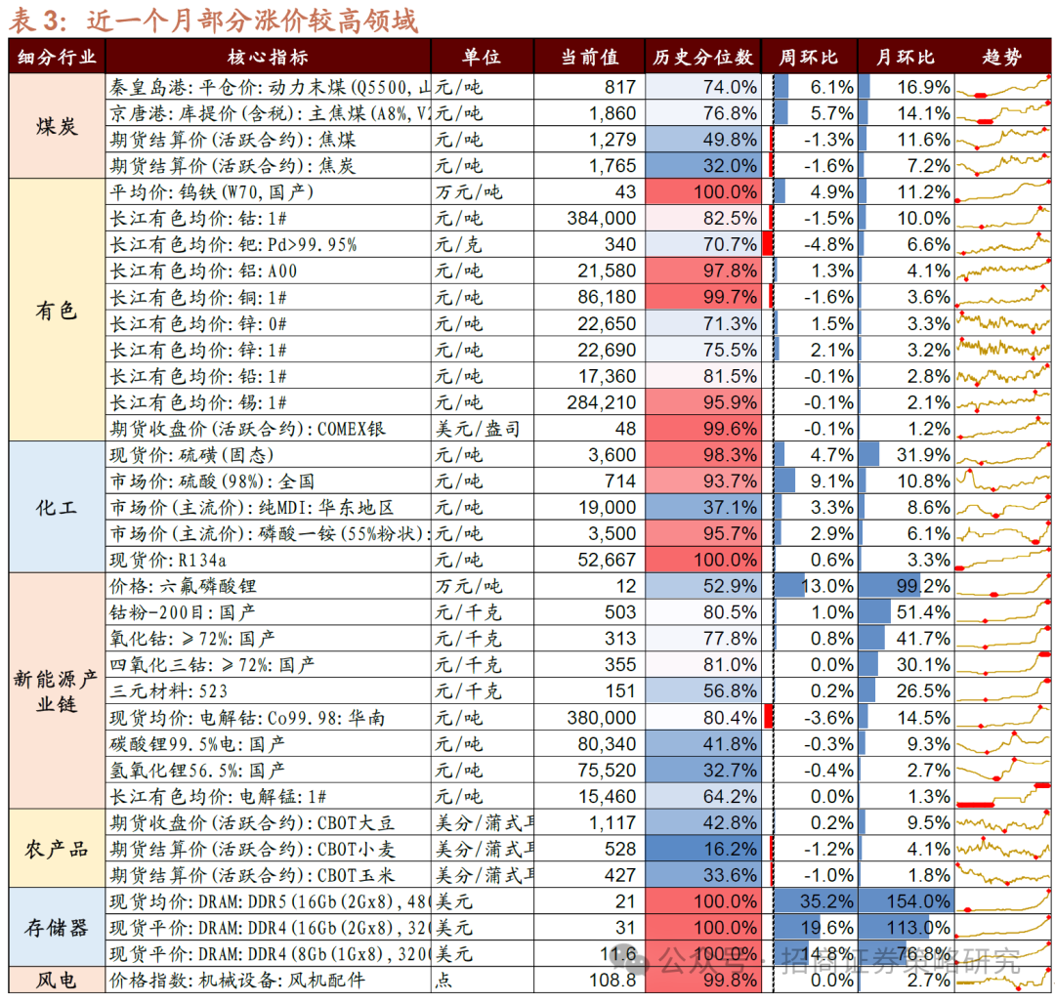Viewport: 1055px width, 1004px height.
Task: Click the "细分行业" column header
Action: (57, 57)
